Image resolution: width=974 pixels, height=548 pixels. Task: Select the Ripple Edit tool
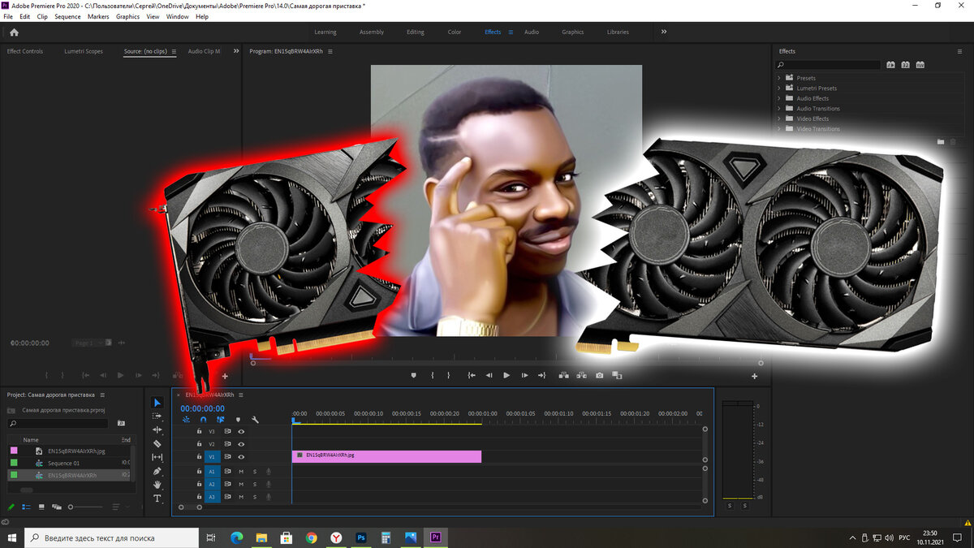click(x=157, y=430)
